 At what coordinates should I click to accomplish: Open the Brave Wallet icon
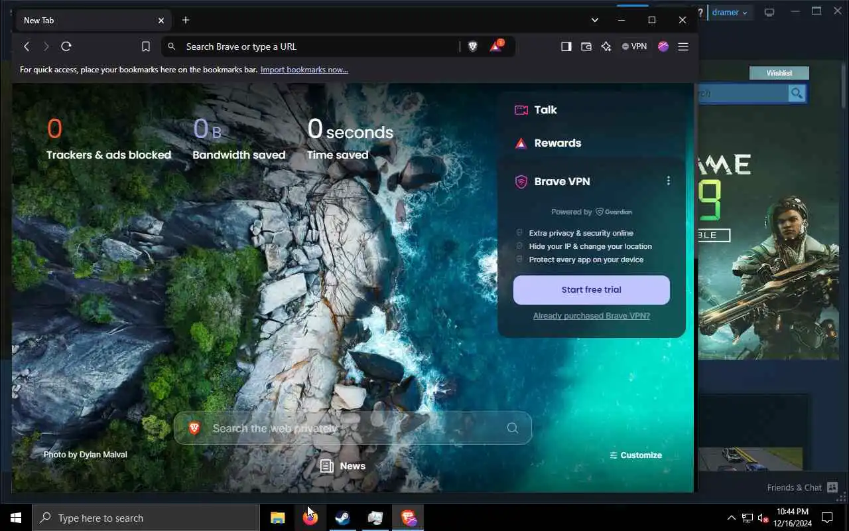586,46
